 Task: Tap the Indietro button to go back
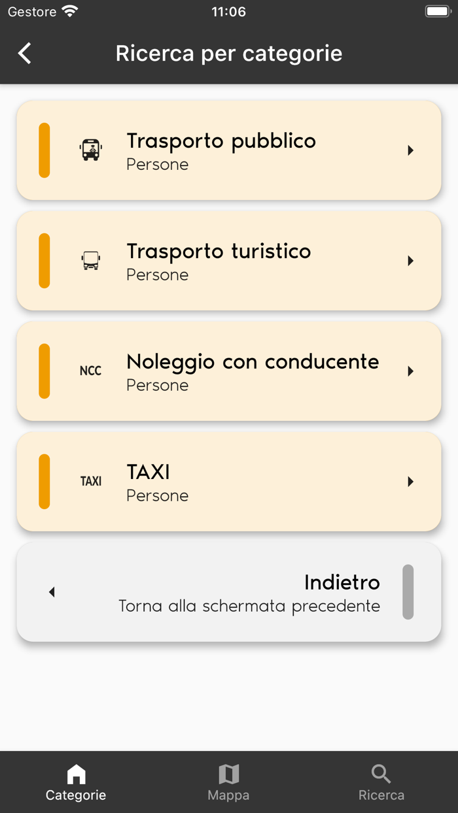coord(229,591)
